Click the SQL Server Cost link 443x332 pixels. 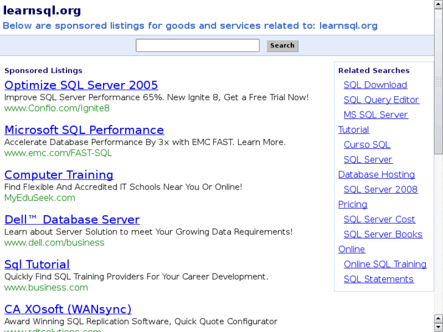(x=380, y=219)
